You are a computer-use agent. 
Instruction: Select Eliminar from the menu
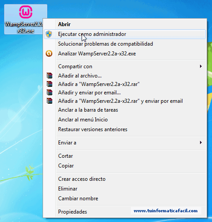pyautogui.click(x=125, y=189)
